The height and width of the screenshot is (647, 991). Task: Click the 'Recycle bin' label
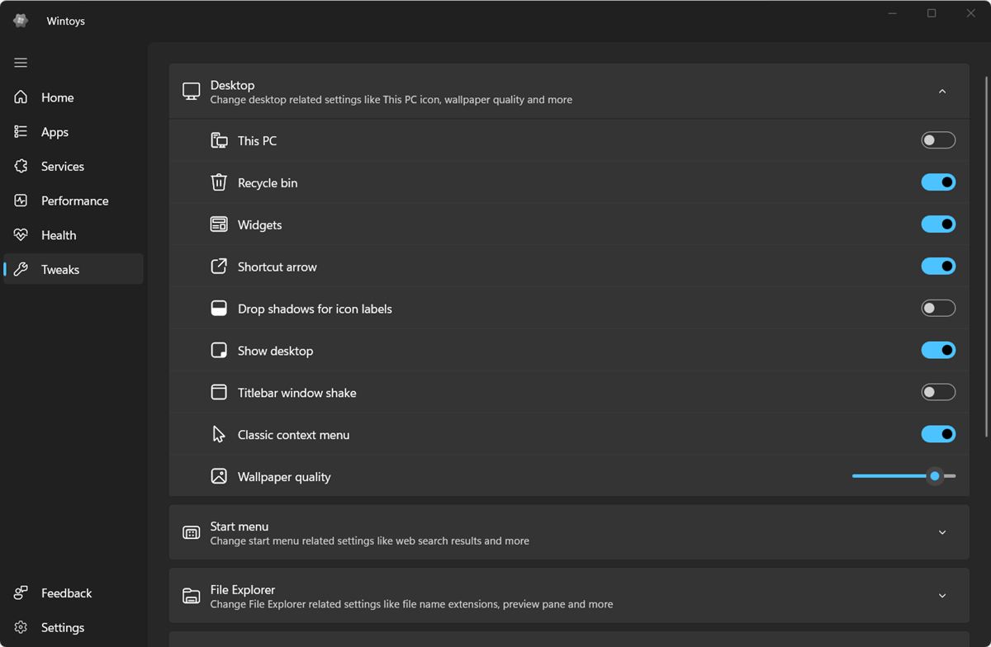pos(268,183)
